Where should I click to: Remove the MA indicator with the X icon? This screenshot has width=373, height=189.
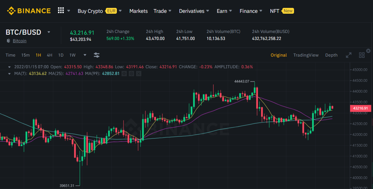pyautogui.click(x=139, y=73)
